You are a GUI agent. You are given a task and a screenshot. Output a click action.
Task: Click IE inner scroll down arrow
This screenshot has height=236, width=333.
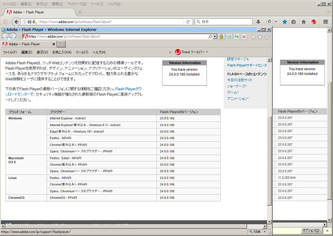[x=269, y=222]
